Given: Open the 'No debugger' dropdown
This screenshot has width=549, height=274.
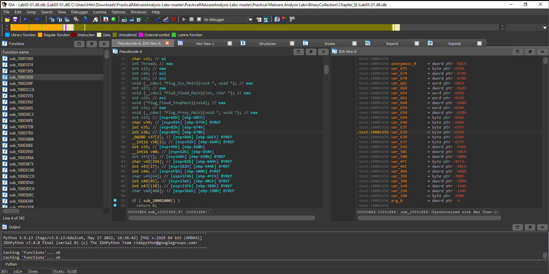Looking at the screenshot, I should 250,20.
